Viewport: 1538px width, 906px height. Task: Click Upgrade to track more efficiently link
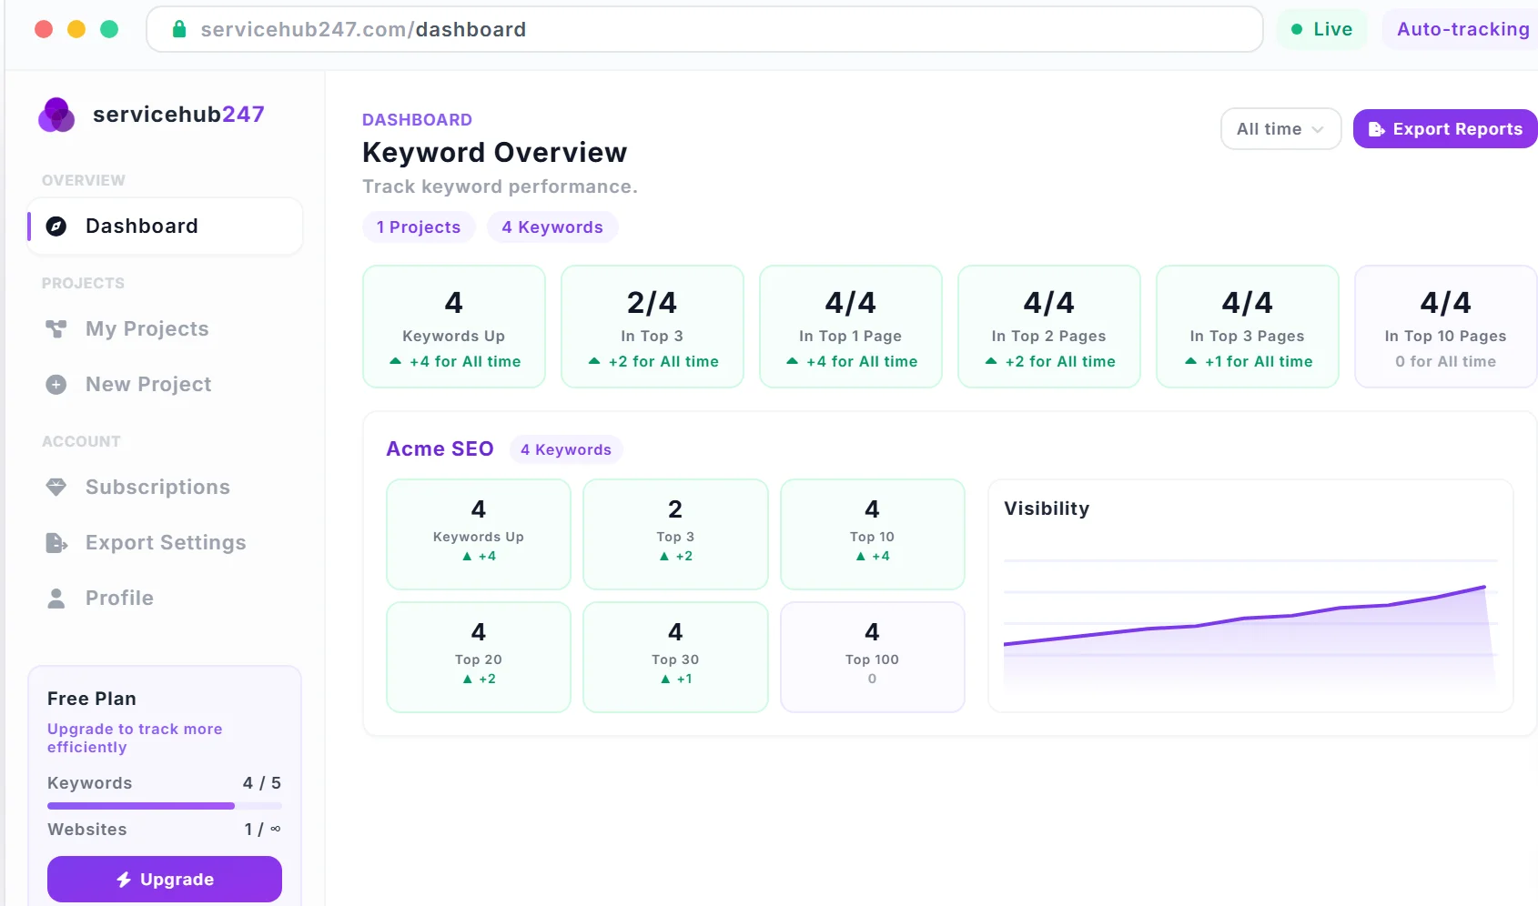tap(135, 738)
